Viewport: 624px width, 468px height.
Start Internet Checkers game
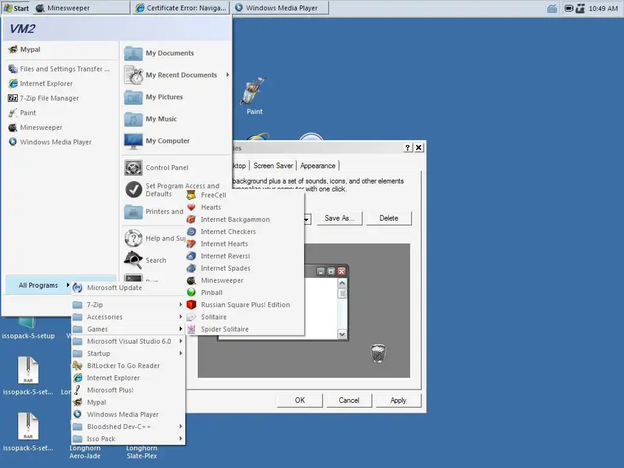[x=245, y=232]
